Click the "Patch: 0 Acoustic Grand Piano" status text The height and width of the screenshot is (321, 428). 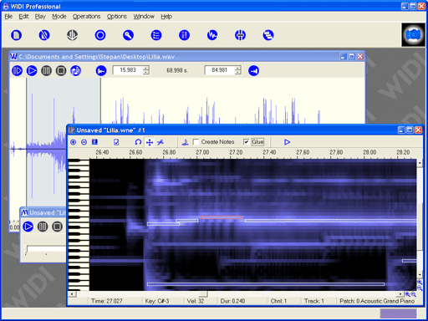(x=377, y=301)
